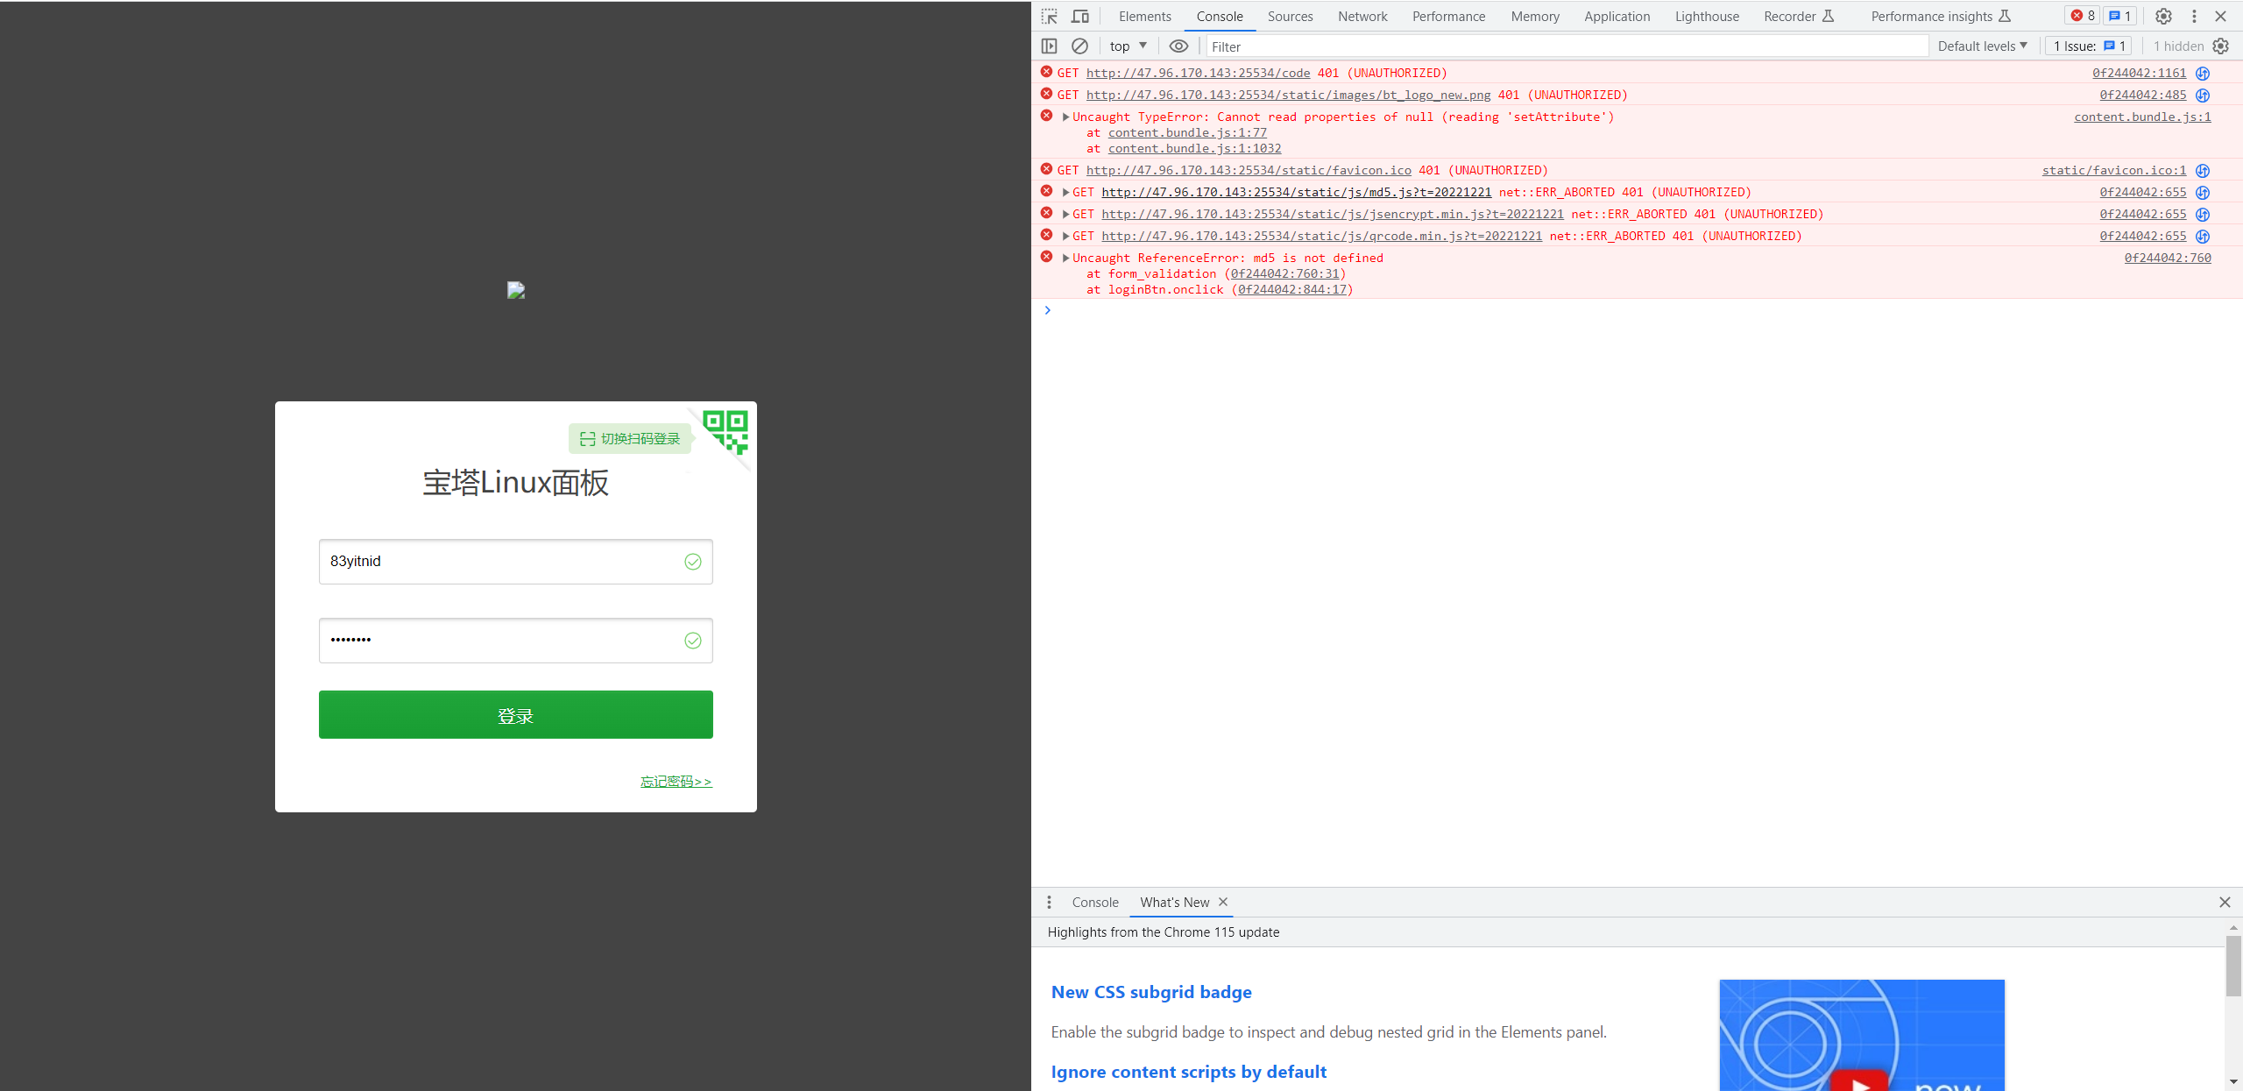The width and height of the screenshot is (2243, 1091).
Task: Create live expression with eye icon
Action: (x=1178, y=46)
